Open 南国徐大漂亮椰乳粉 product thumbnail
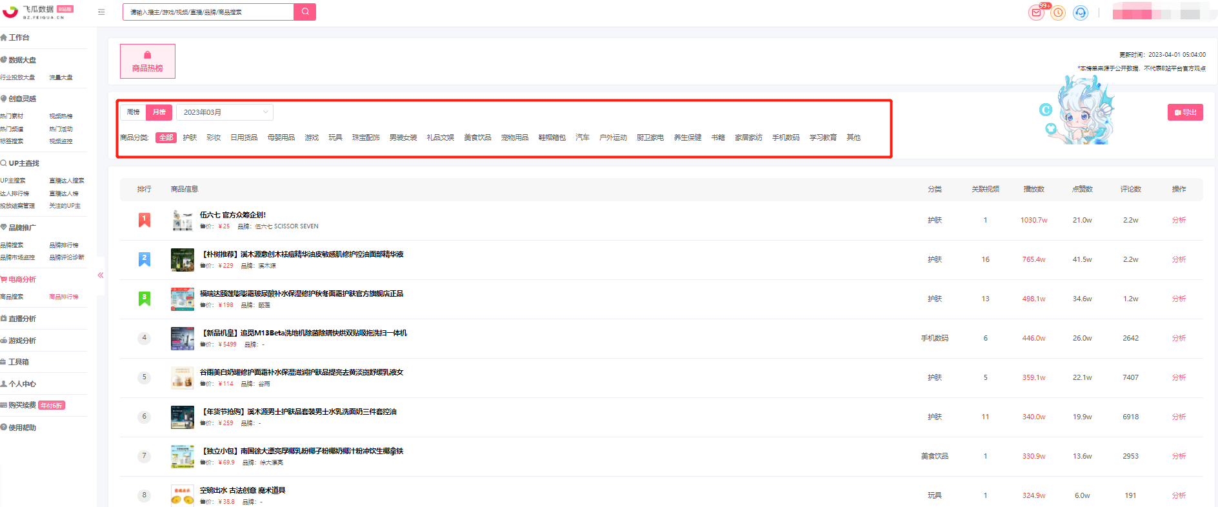The image size is (1218, 507). pyautogui.click(x=183, y=457)
